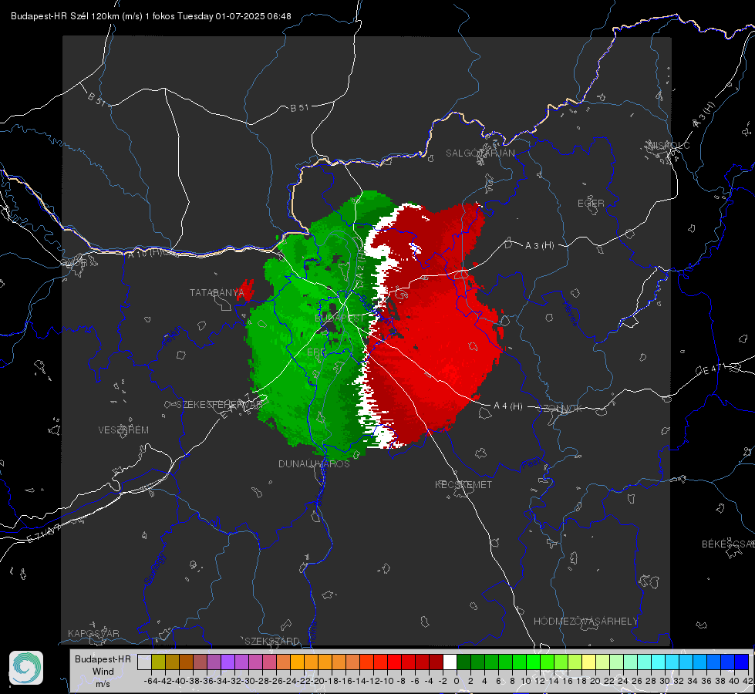Select the olive swatch between -64 and -42
This screenshot has height=694, width=755.
[x=158, y=662]
